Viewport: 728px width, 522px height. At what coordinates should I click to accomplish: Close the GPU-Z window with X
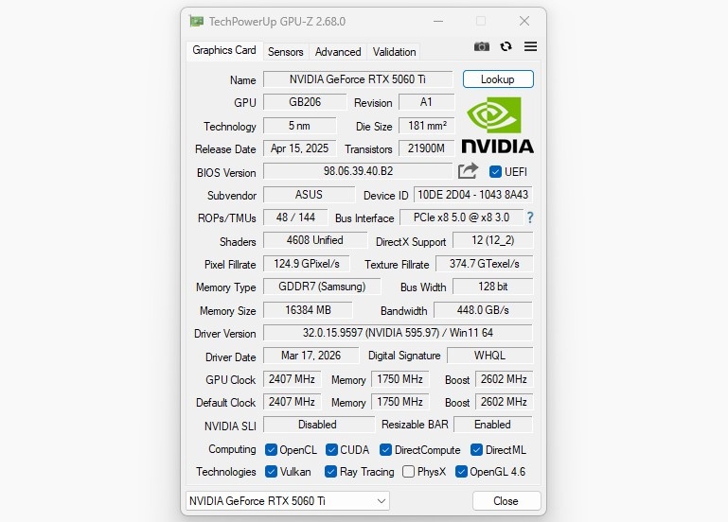coord(524,21)
